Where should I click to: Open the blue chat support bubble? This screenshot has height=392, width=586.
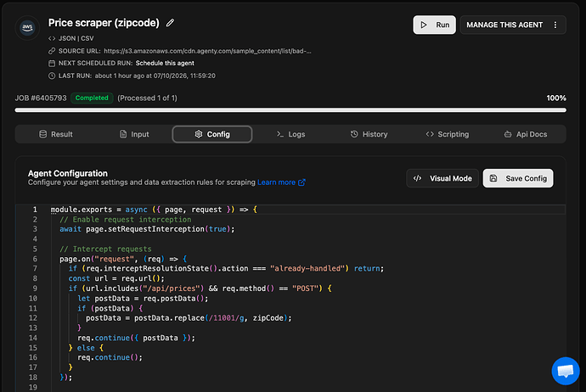[x=566, y=371]
